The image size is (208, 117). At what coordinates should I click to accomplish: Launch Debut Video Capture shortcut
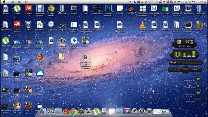[x=40, y=8]
